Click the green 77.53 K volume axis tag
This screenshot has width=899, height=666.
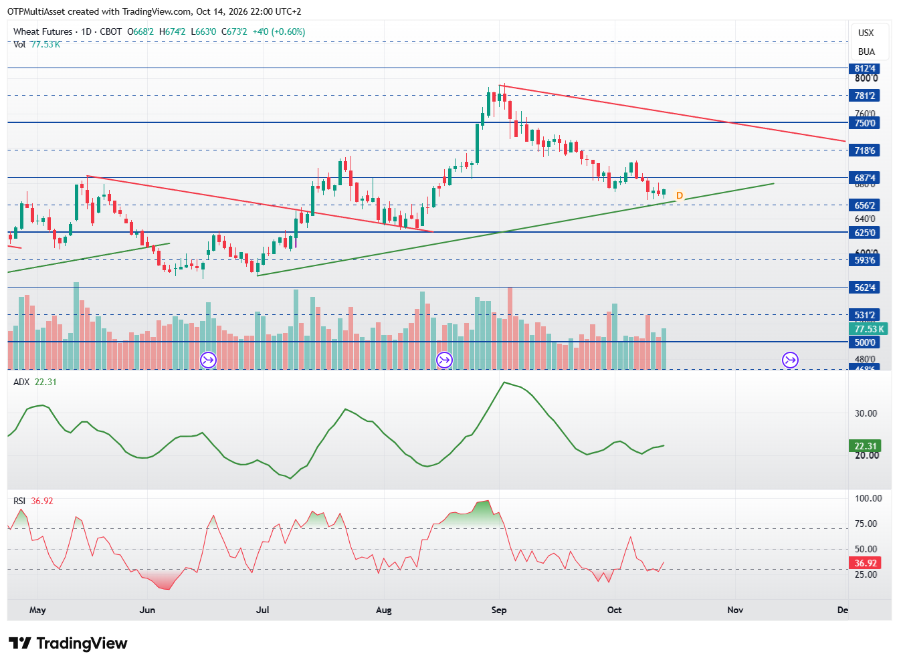pyautogui.click(x=869, y=329)
